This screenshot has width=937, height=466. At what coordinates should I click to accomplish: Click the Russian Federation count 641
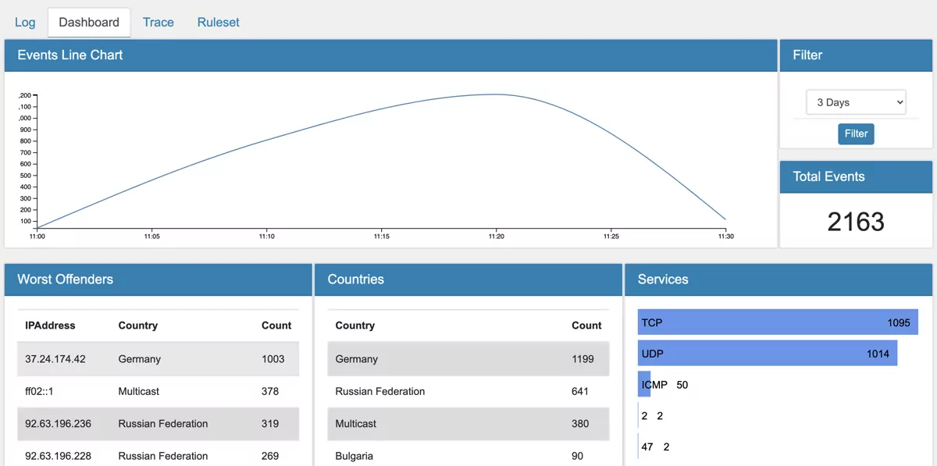click(x=579, y=391)
